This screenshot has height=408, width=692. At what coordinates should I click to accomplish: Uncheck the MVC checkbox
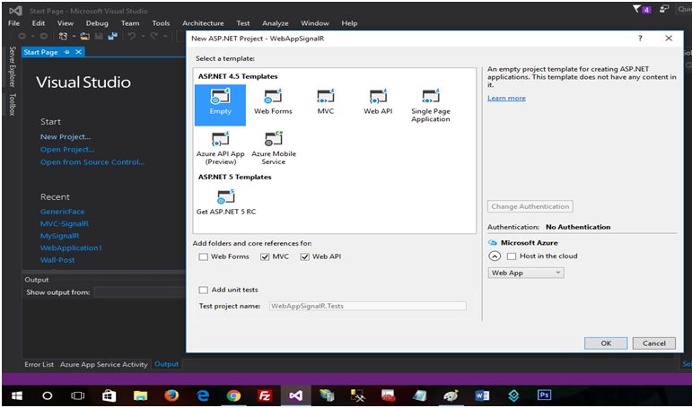(265, 256)
